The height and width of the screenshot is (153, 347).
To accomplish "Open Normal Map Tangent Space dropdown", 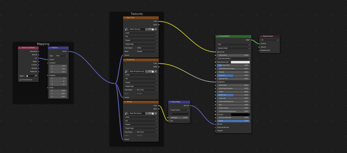I will tap(179, 110).
